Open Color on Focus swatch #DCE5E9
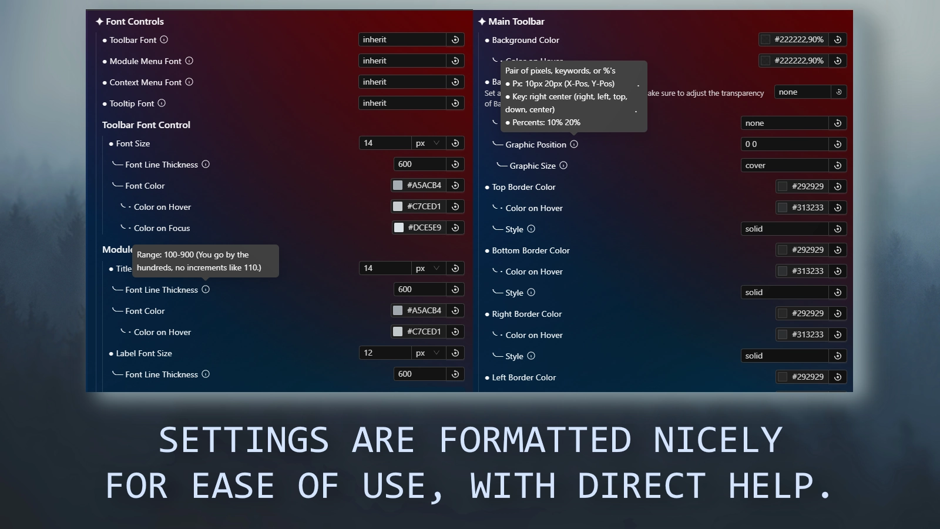 (x=399, y=228)
